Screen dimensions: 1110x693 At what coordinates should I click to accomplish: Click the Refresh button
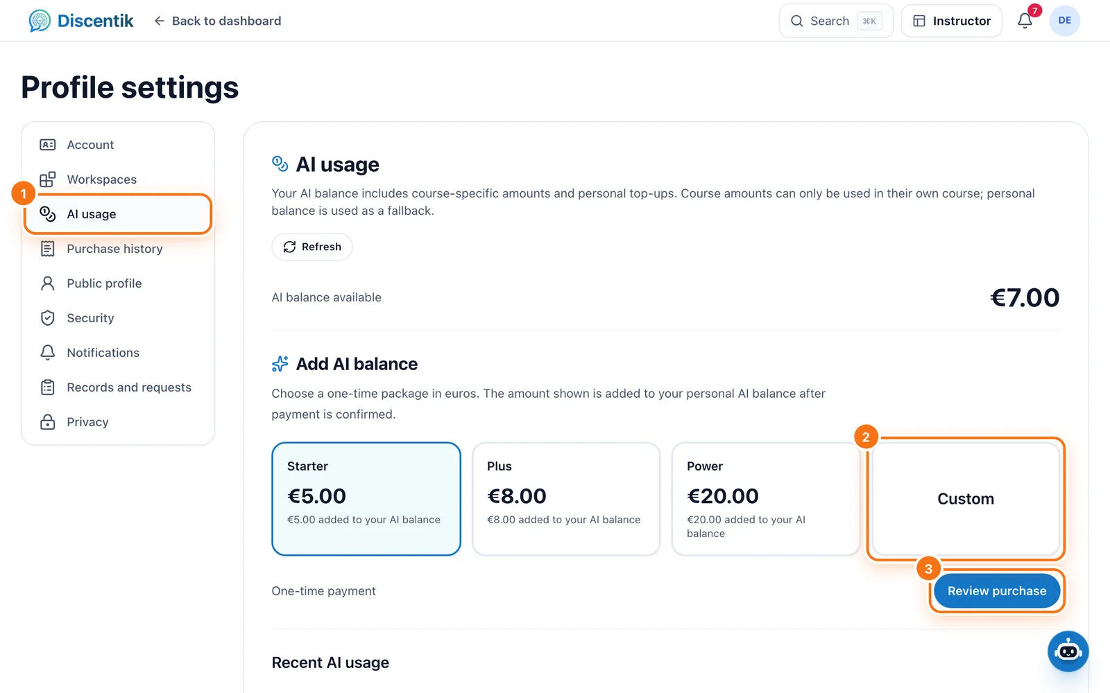click(312, 247)
